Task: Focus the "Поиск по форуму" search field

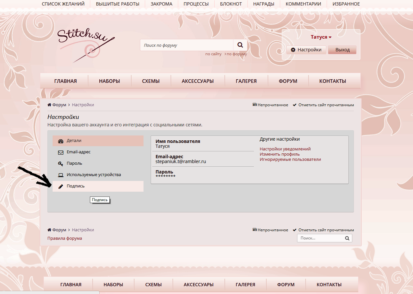Action: click(x=187, y=45)
